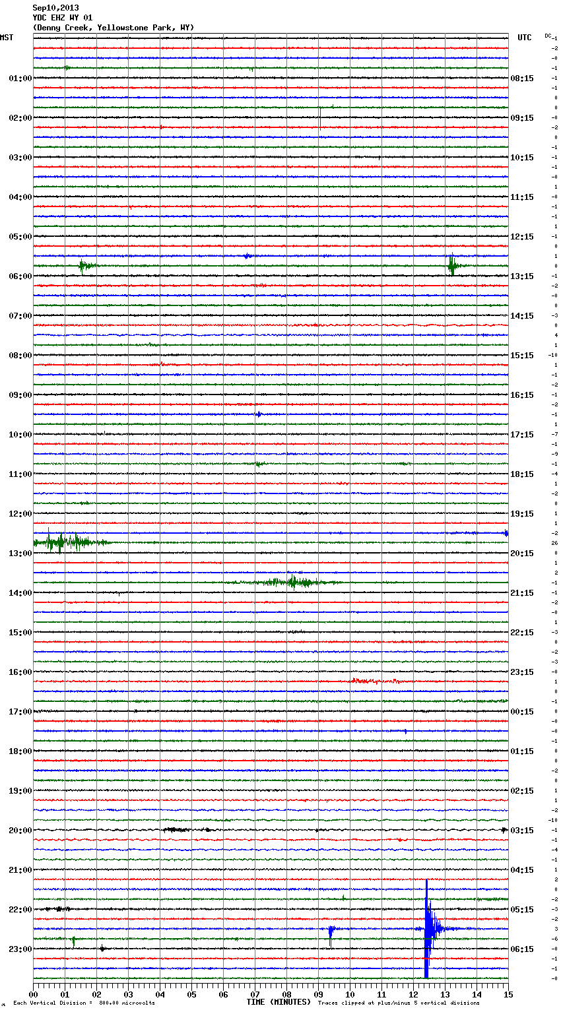Click minute 15 on the bottom axis

point(508,994)
